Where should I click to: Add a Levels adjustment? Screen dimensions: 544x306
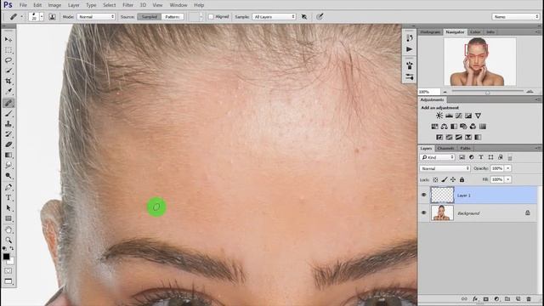(x=449, y=116)
